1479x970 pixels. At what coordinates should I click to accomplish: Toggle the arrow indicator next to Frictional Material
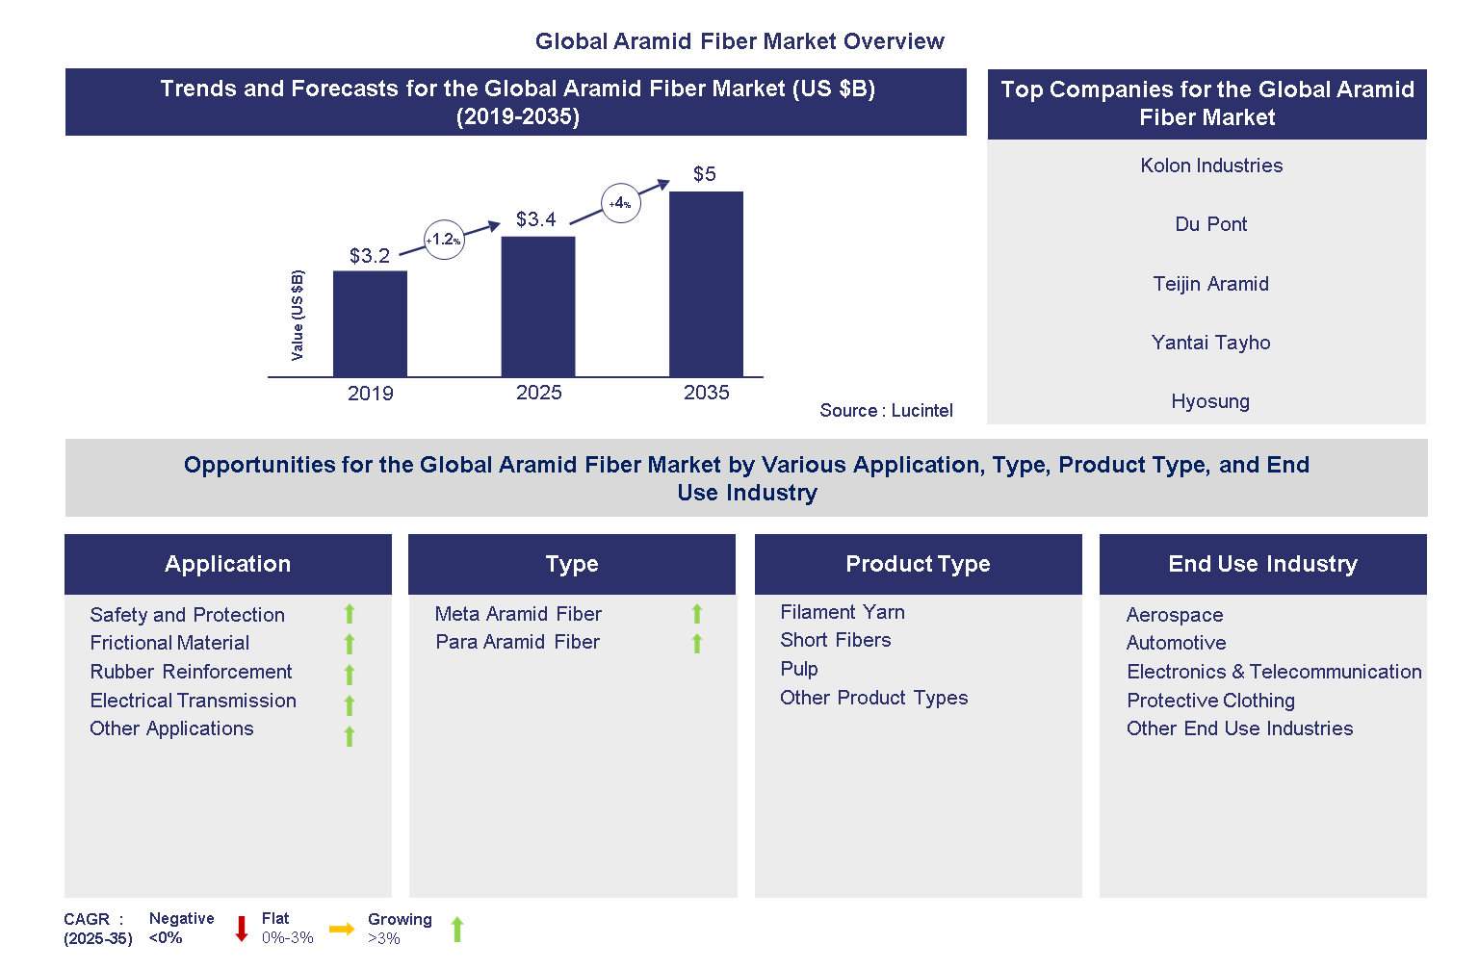(x=350, y=643)
